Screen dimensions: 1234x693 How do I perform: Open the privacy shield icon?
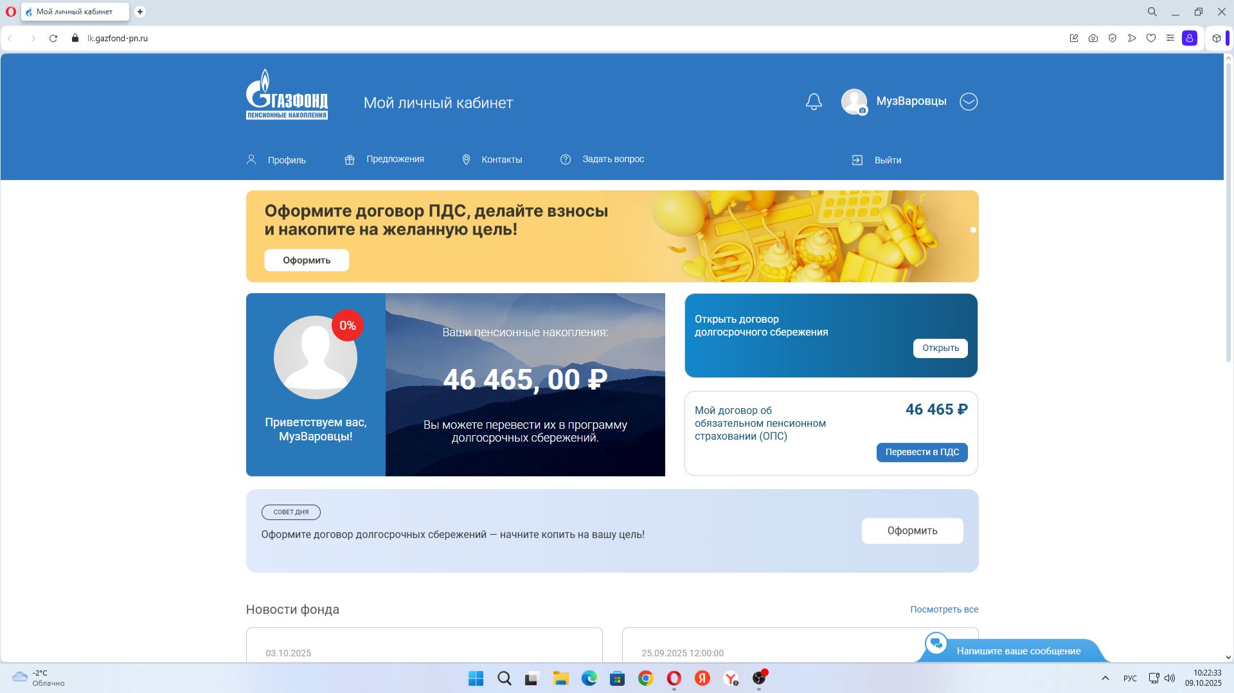(1113, 39)
